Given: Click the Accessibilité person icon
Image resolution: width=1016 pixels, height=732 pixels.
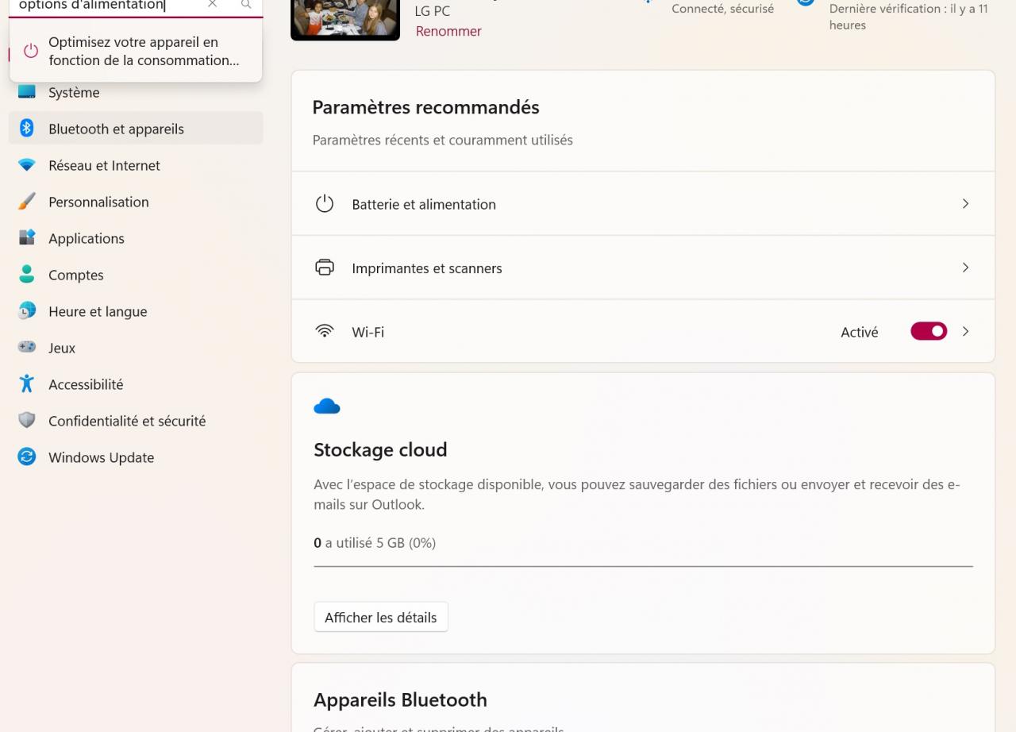Looking at the screenshot, I should point(27,384).
